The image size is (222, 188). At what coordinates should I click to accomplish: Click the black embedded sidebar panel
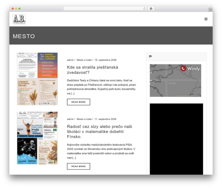[x=176, y=139]
